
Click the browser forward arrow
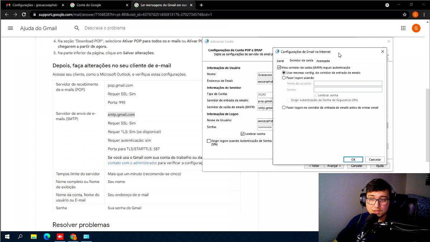click(15, 15)
